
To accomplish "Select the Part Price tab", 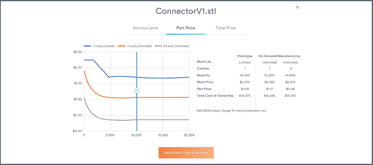I will (186, 28).
